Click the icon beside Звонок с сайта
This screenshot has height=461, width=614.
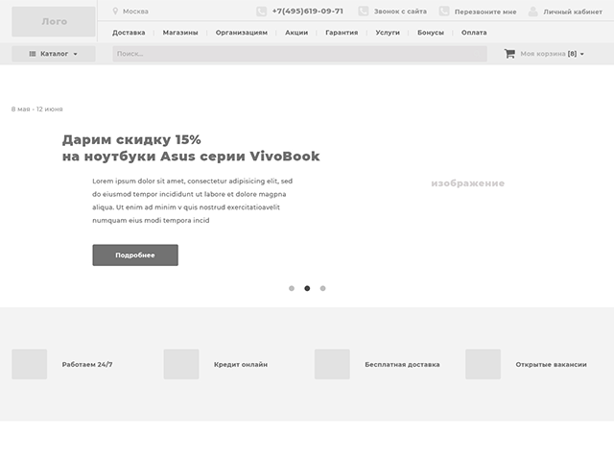point(364,11)
